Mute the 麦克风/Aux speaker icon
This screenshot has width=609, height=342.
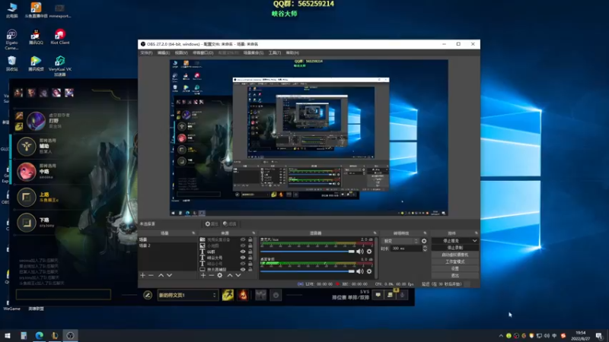point(360,252)
